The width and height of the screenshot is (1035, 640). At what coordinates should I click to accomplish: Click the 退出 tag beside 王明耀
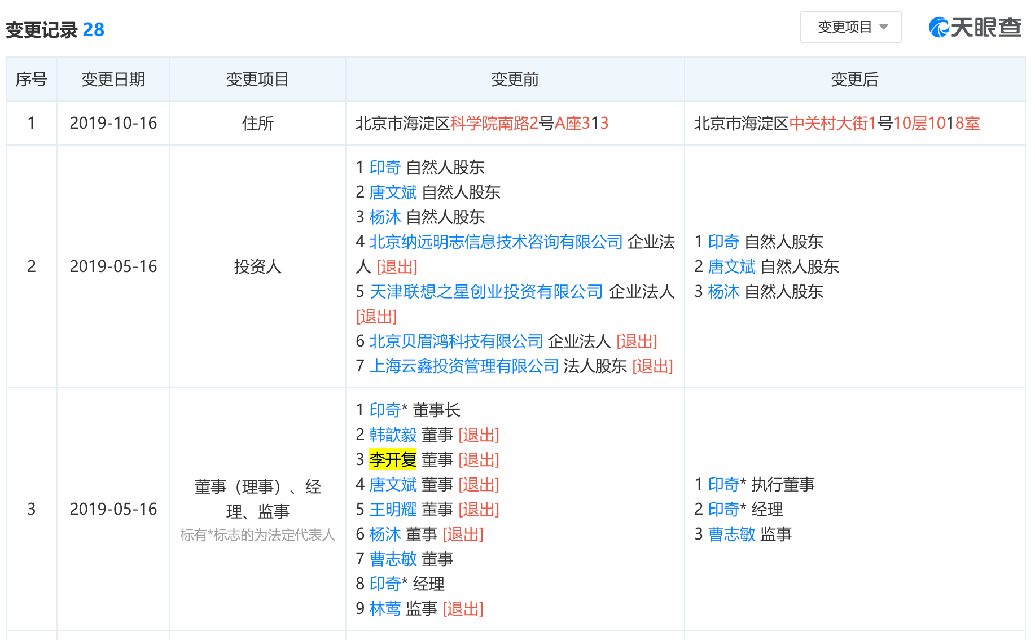click(479, 509)
